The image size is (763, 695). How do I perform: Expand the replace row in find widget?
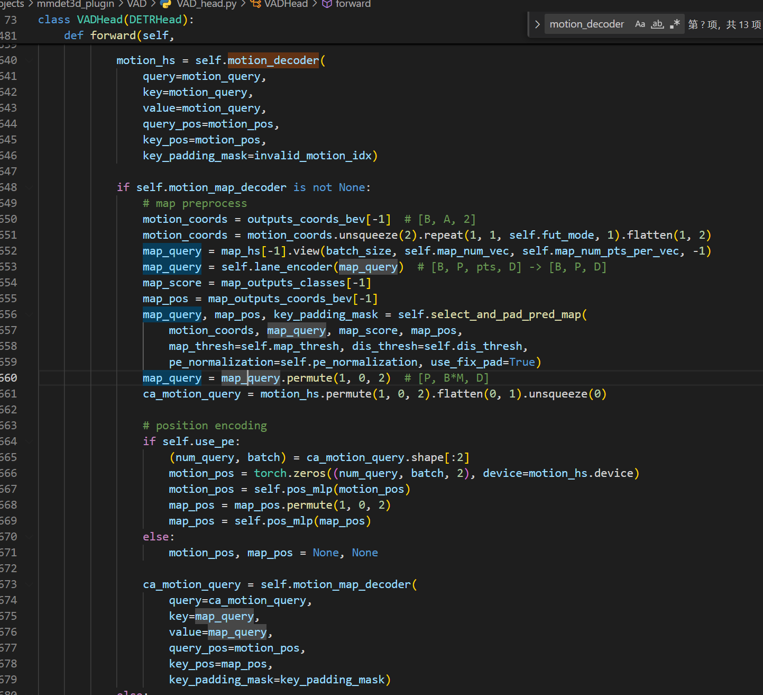click(537, 24)
